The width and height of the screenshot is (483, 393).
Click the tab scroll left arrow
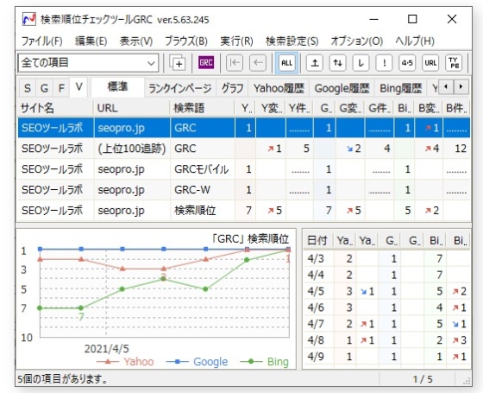click(x=446, y=86)
